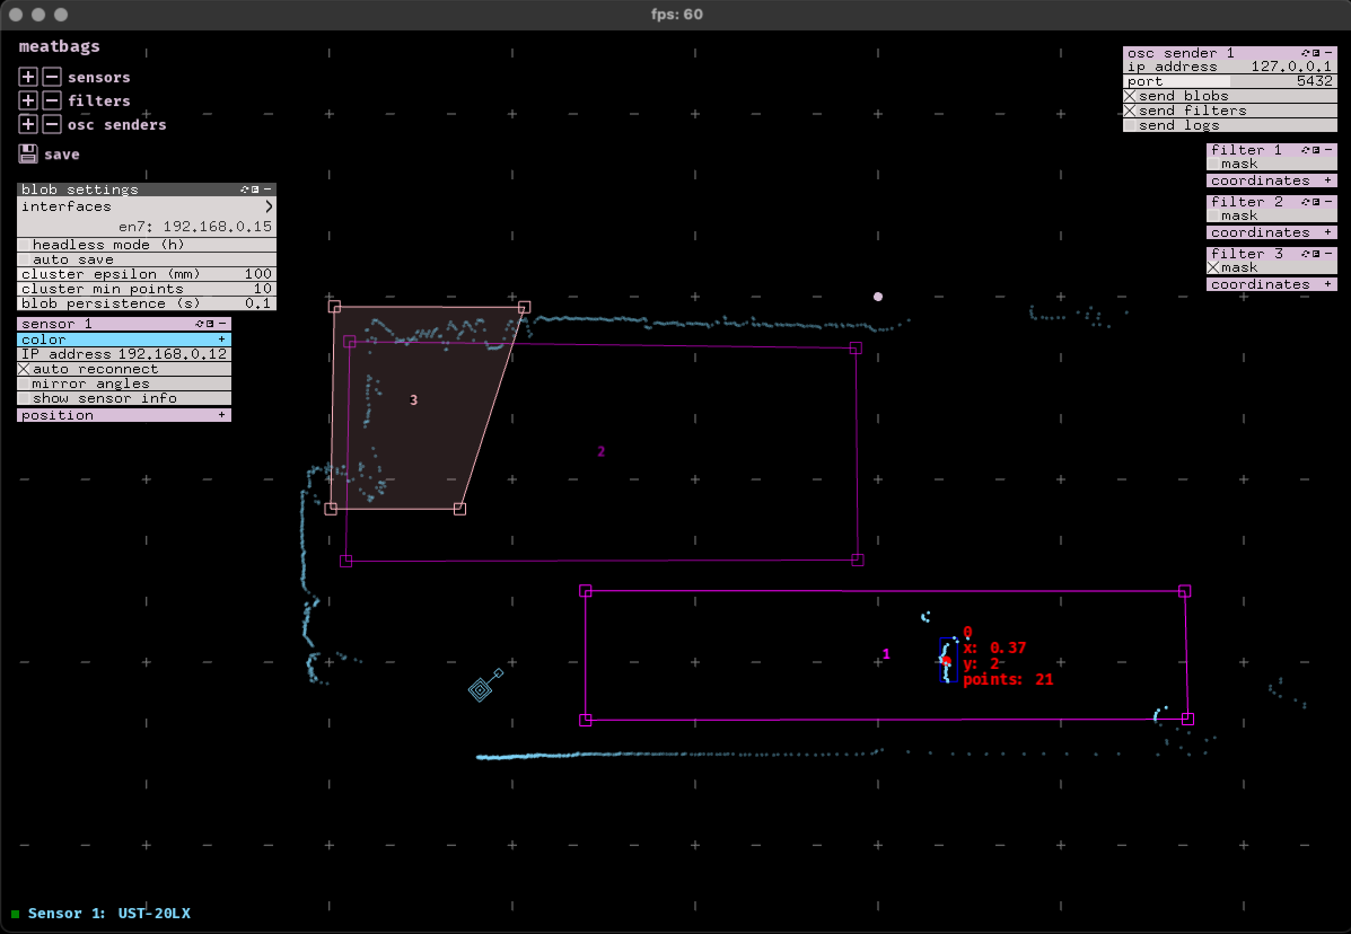Collapse the osc sender 1 panel
This screenshot has height=934, width=1351.
(1328, 52)
